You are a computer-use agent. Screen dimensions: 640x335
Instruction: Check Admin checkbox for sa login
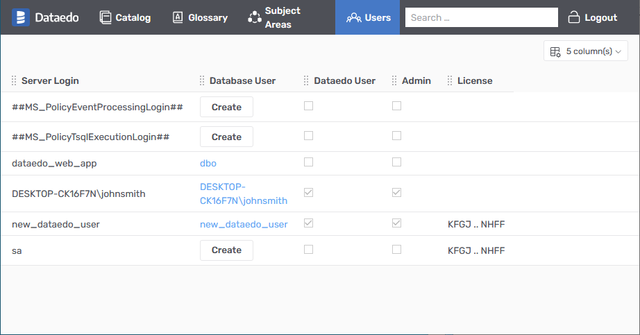click(x=396, y=250)
